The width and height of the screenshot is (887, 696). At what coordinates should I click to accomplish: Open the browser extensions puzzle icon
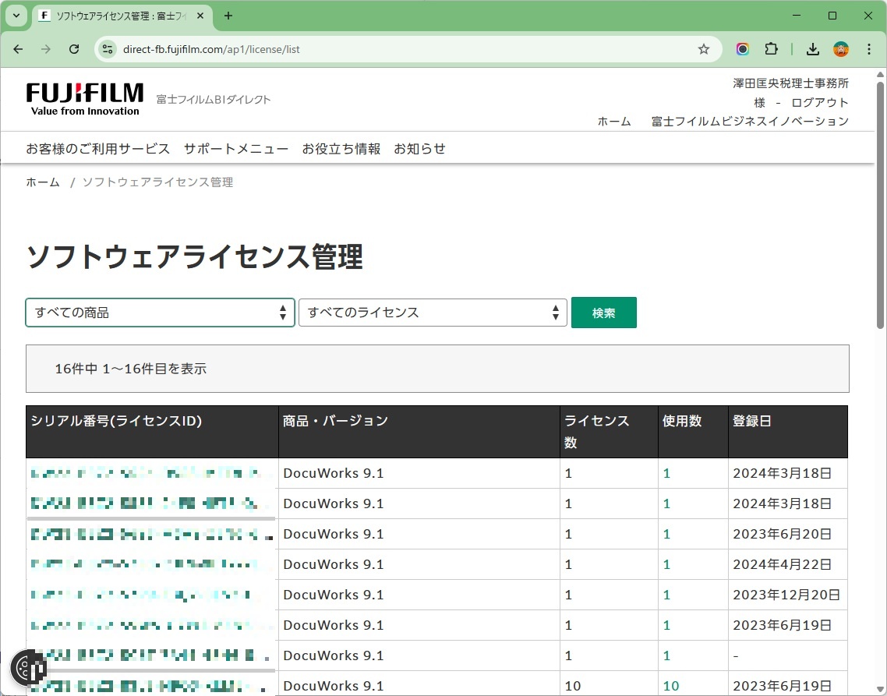(x=771, y=48)
